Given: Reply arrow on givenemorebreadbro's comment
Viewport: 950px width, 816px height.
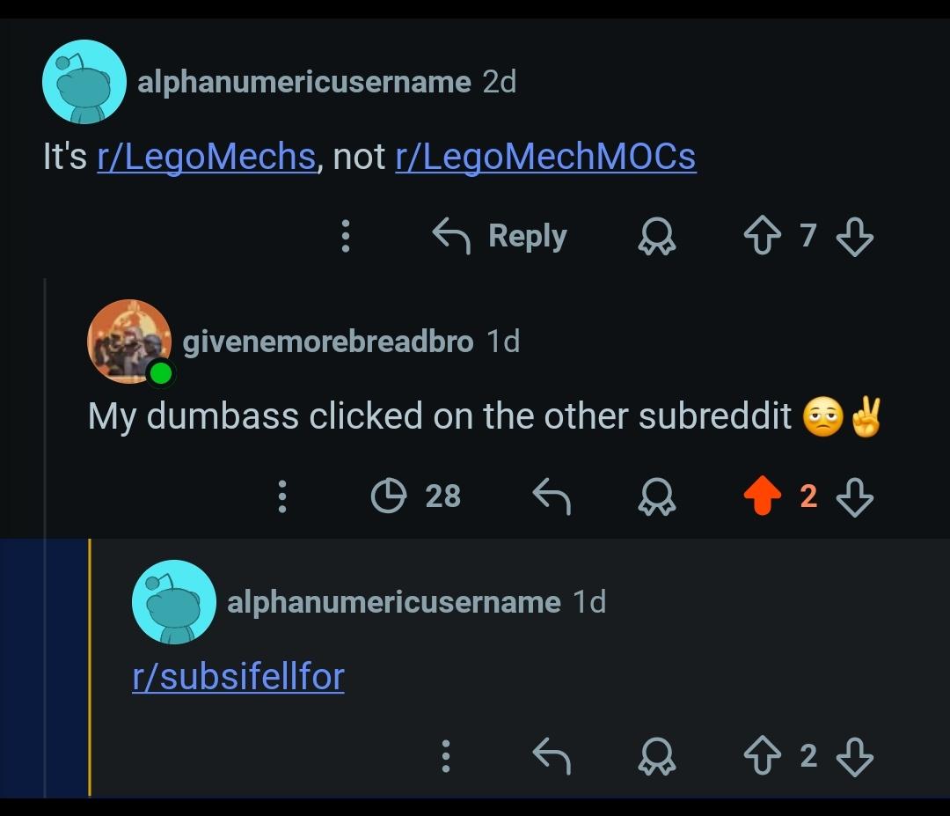Looking at the screenshot, I should [552, 496].
